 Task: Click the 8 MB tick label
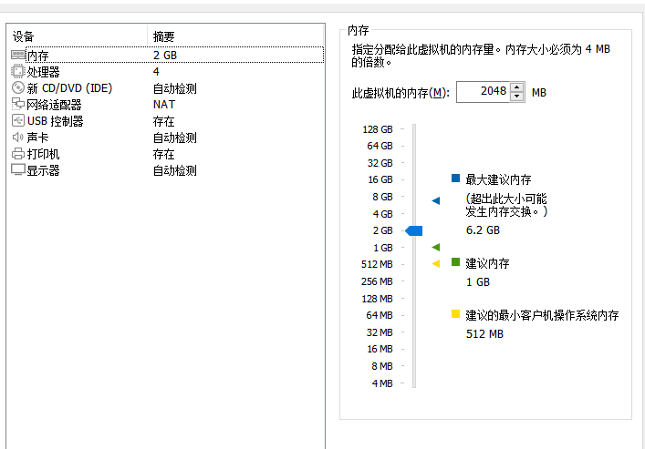pos(382,366)
